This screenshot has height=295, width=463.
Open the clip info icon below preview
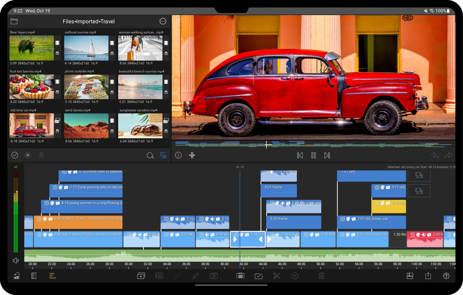click(x=178, y=155)
